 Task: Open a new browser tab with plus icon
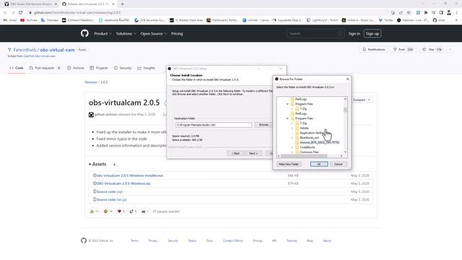[122, 4]
